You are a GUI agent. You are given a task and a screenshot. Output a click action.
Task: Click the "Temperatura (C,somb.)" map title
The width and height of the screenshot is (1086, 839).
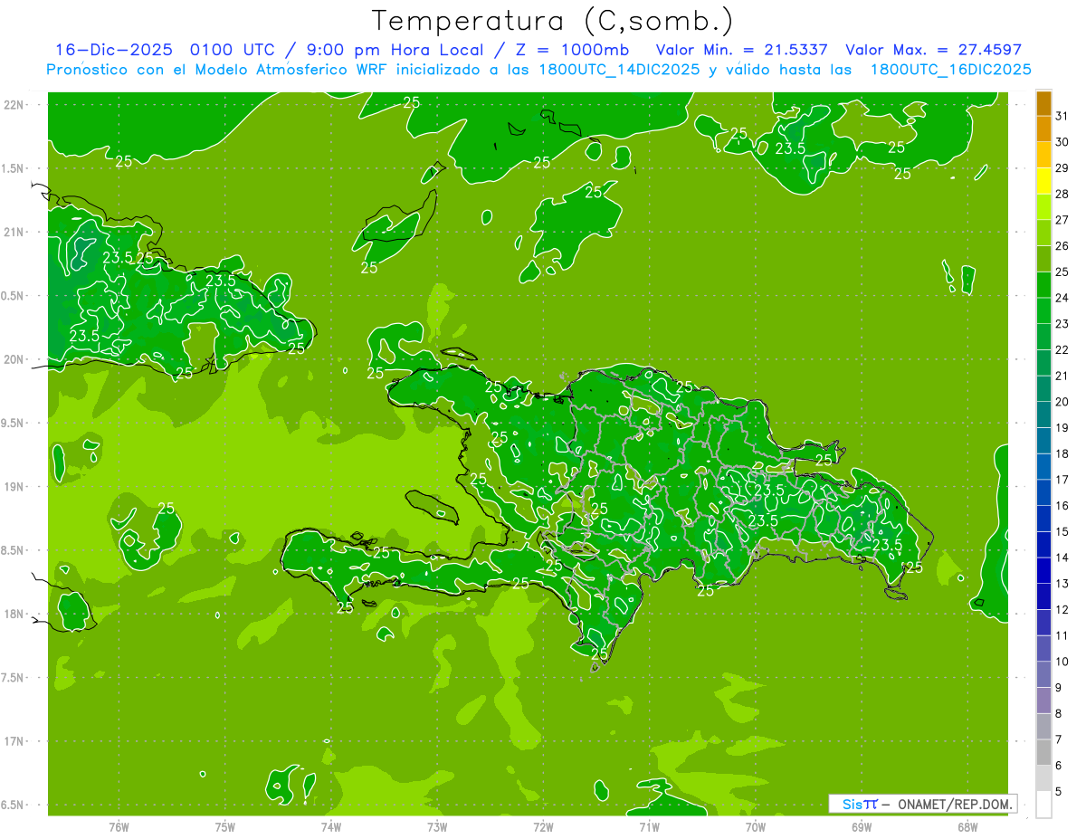(553, 21)
